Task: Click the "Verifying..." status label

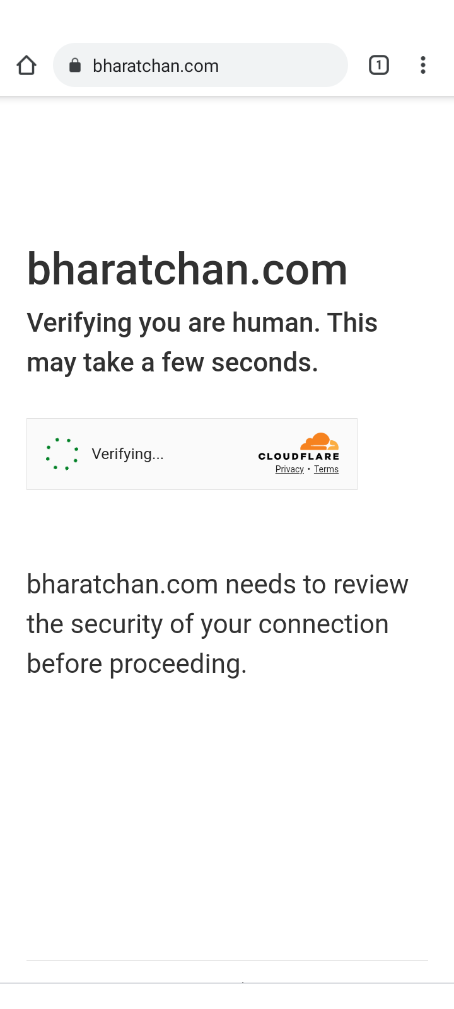Action: [127, 454]
